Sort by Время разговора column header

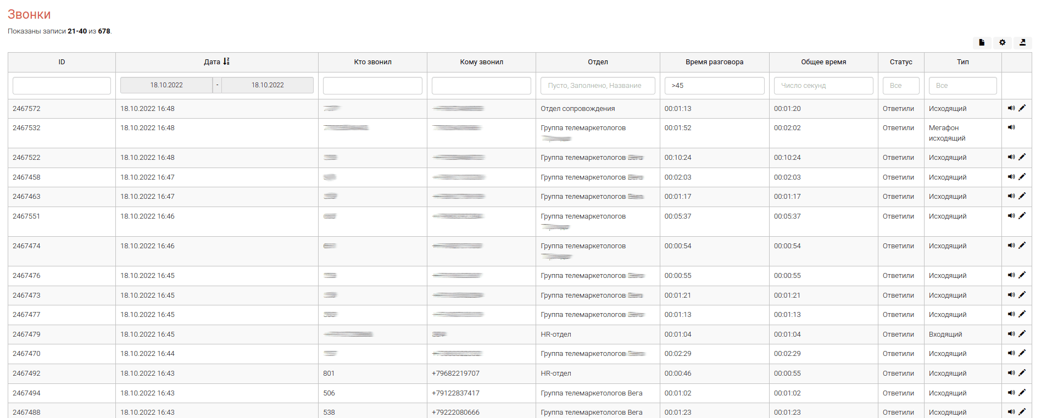pos(714,62)
